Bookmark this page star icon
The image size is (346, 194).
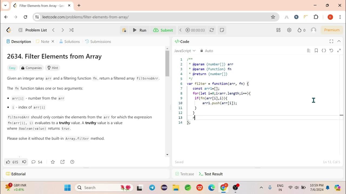tap(273, 17)
